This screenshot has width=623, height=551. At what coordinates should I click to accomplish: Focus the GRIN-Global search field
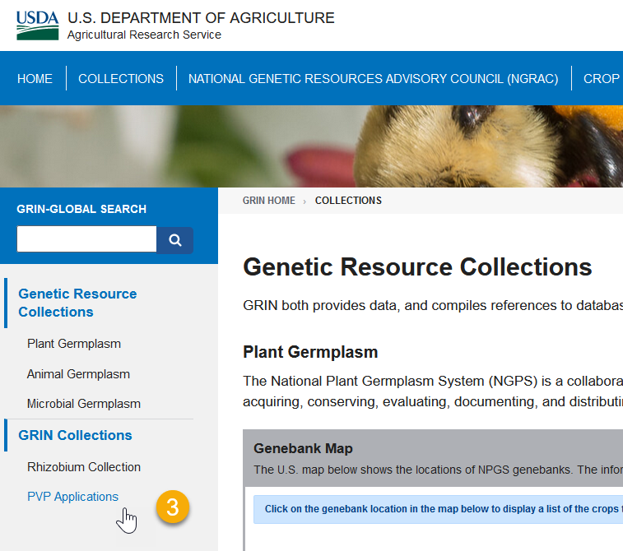point(86,239)
